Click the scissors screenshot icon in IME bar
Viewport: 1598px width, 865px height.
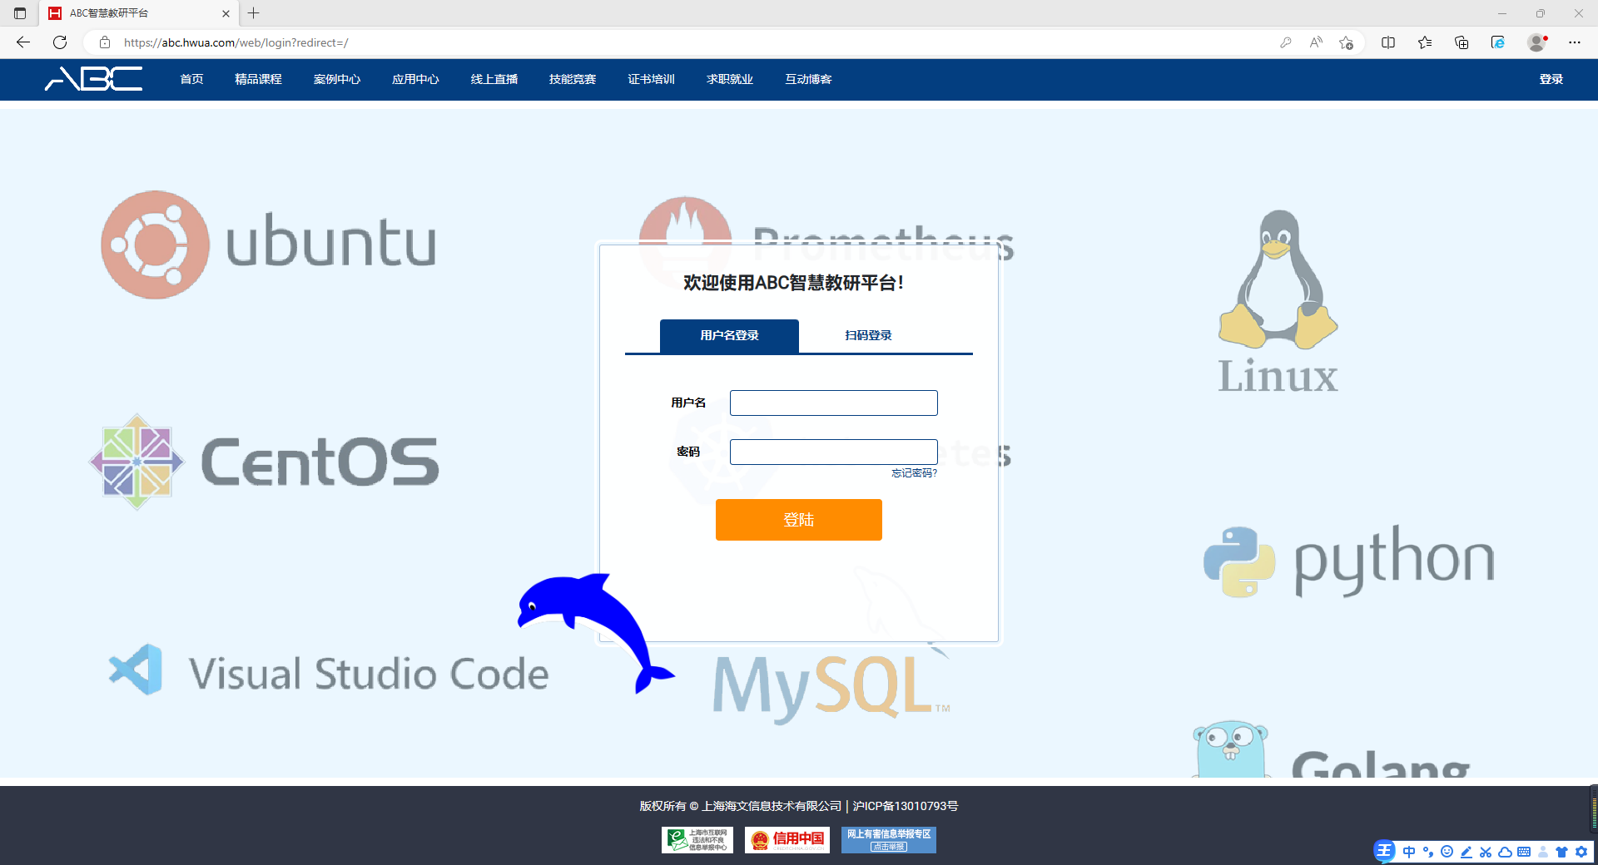(1486, 852)
